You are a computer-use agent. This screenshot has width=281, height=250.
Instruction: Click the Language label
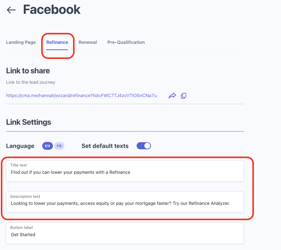coord(20,146)
